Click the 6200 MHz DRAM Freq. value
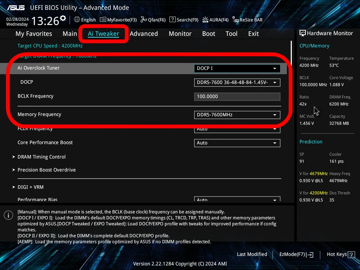The height and width of the screenshot is (270, 360). click(x=339, y=104)
